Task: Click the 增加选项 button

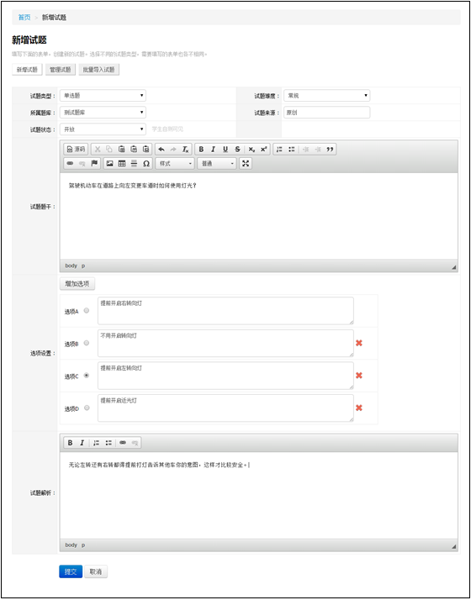Action: coord(77,283)
